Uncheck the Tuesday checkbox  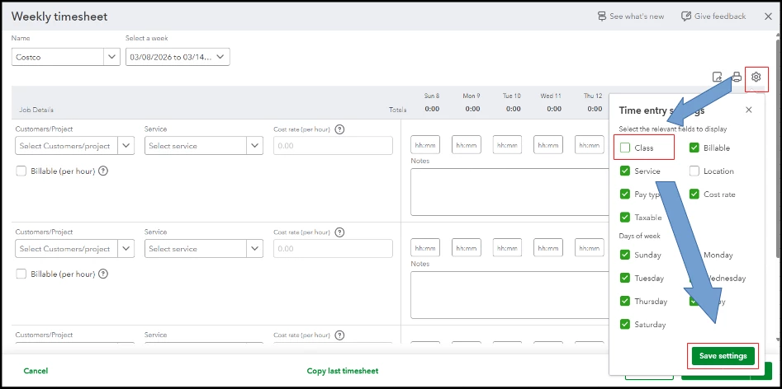(625, 278)
